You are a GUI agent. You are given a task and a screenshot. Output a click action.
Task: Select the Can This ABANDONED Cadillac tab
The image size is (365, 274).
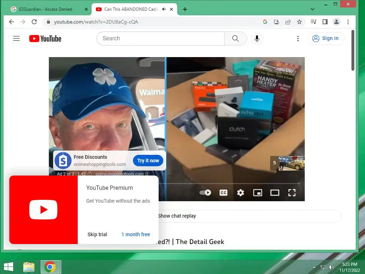pos(131,9)
